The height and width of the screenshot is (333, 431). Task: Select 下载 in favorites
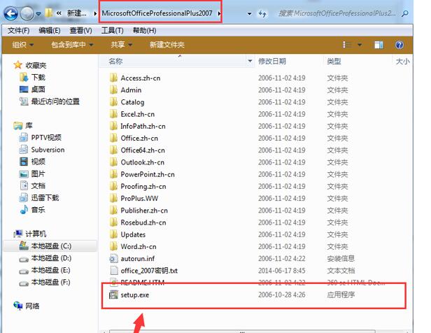coord(38,77)
